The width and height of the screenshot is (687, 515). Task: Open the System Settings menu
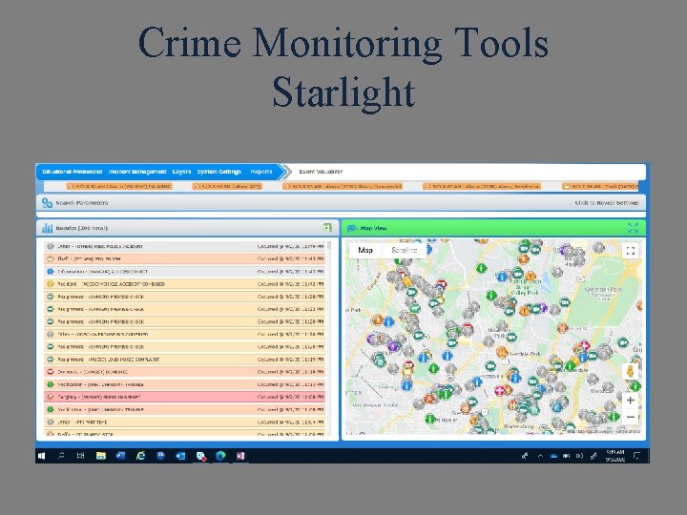(219, 172)
